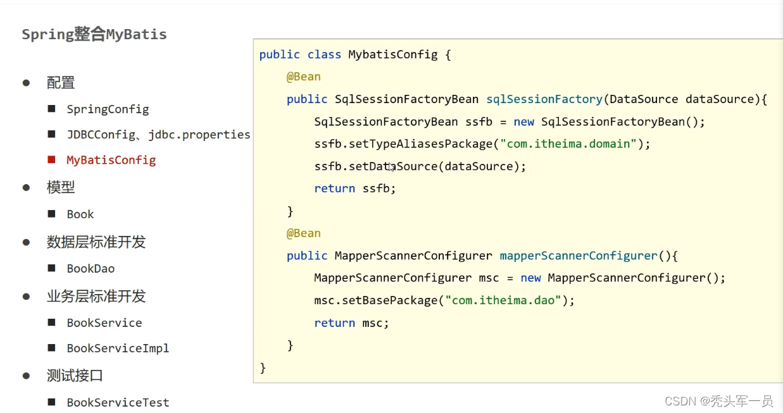Screen dimensions: 783x413
Task: Select the 模型 bullet heading
Action: coord(61,187)
